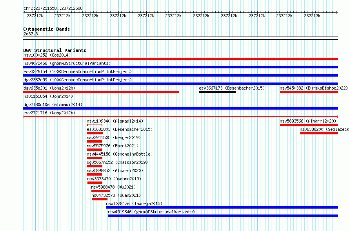Open the nsv1078476 (Thareja2015) label
The height and width of the screenshot is (231, 349).
[x=134, y=203]
